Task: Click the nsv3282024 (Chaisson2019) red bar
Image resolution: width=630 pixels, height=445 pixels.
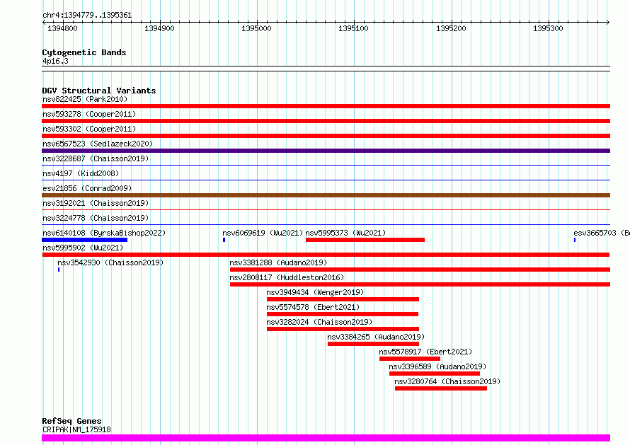Action: coord(343,329)
